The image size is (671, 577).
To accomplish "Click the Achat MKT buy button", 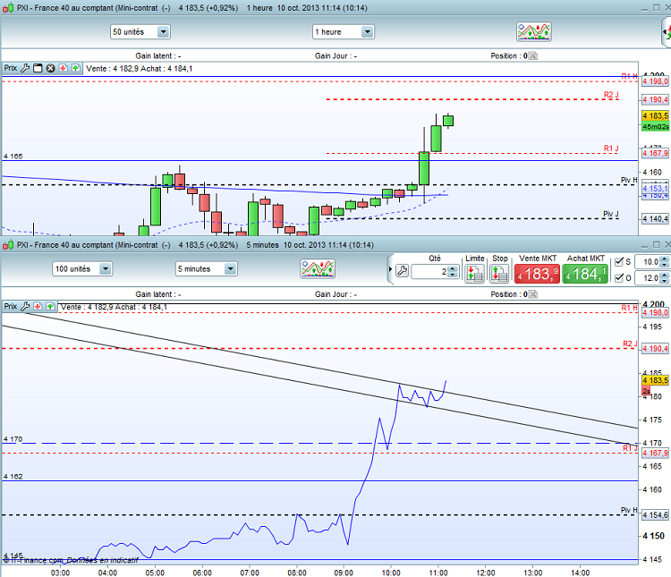I will 584,274.
